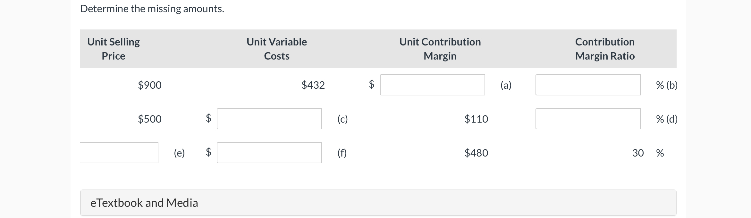Viewport: 751px width, 218px height.
Task: Click the $110 contribution margin value
Action: coord(476,119)
